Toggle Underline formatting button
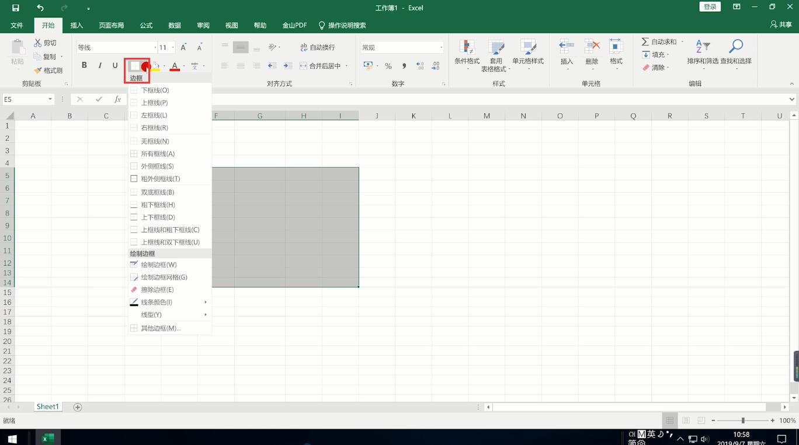 click(115, 65)
